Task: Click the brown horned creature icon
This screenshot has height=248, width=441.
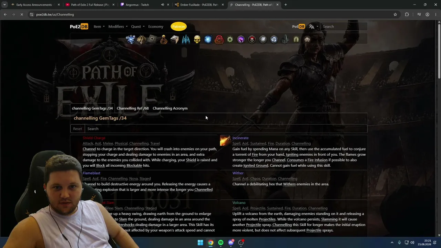Action: click(x=142, y=40)
